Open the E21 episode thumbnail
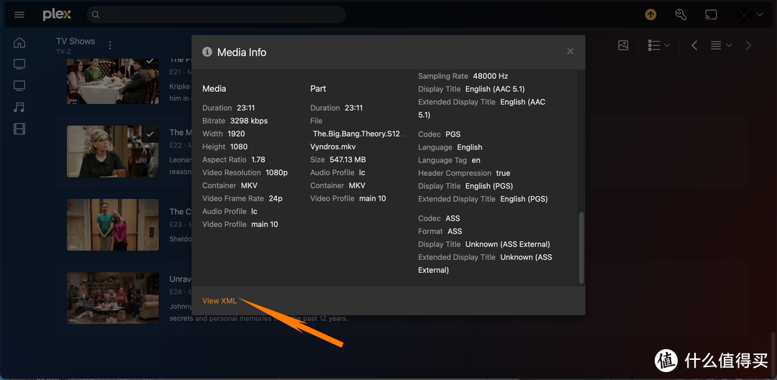The width and height of the screenshot is (777, 380). (113, 81)
